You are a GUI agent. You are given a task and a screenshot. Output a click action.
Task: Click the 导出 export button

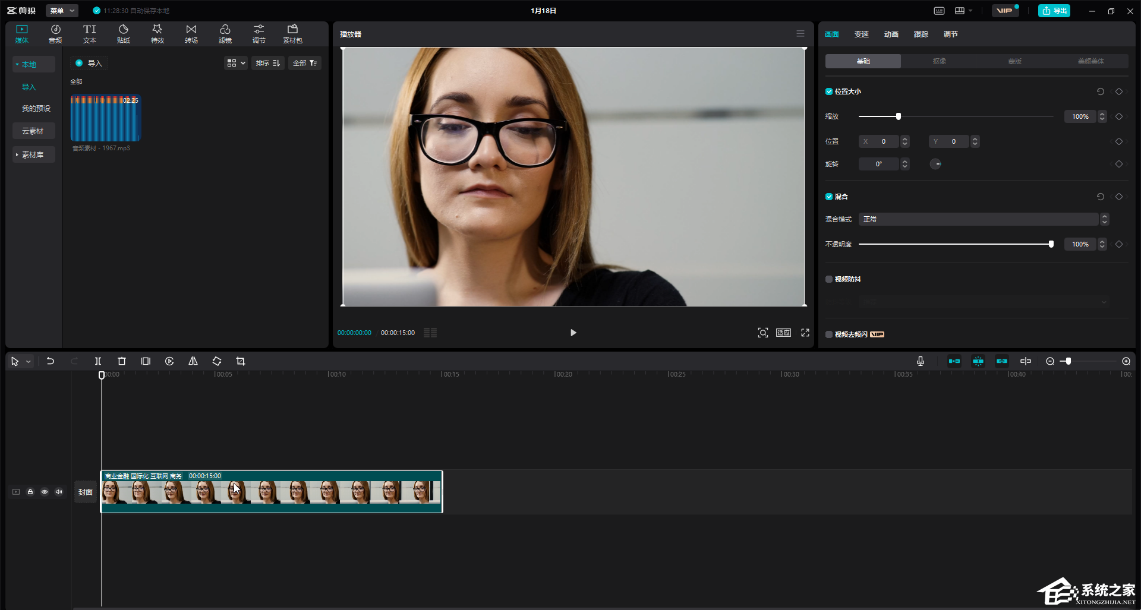point(1054,11)
